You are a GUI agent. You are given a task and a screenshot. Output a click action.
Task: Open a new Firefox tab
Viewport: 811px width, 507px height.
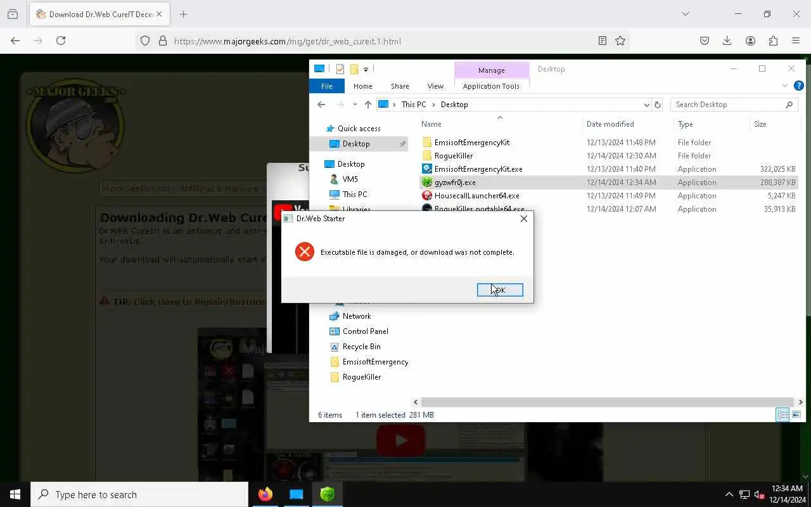coord(183,14)
